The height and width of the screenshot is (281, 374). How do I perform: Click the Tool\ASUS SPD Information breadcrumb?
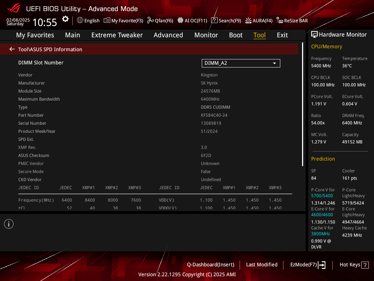(x=50, y=49)
